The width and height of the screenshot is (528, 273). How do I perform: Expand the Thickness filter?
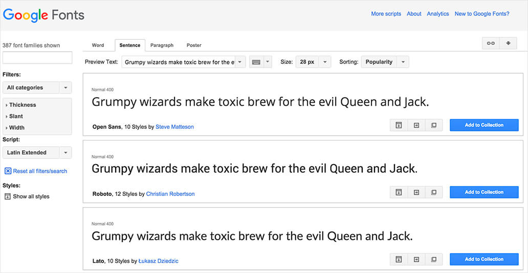[x=22, y=105]
